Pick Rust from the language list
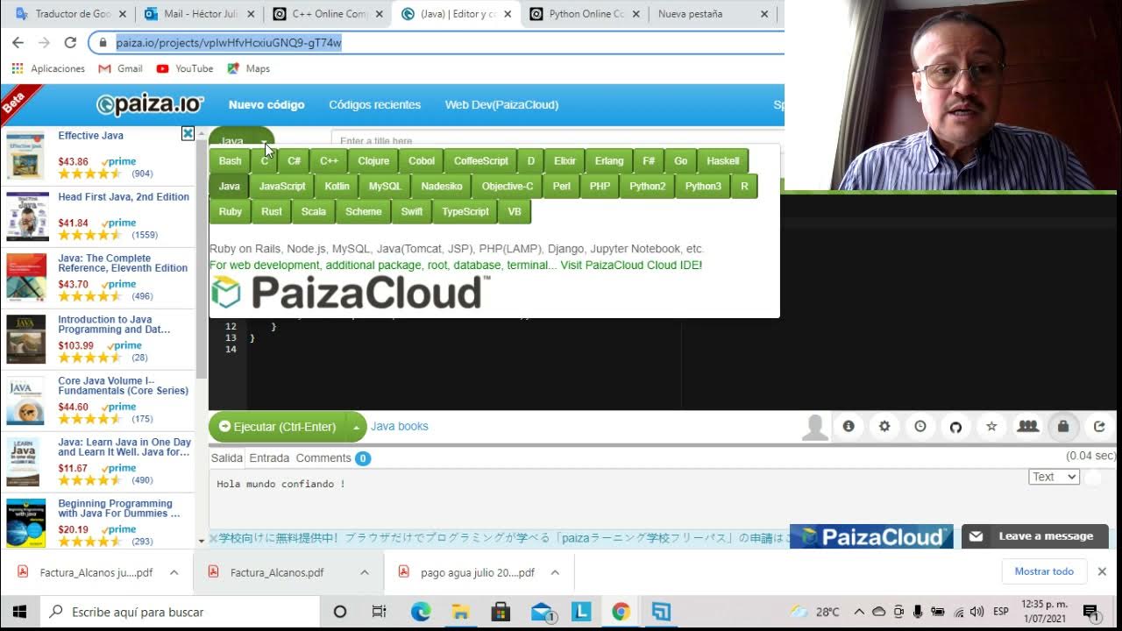Screen dimensions: 1122x631 point(272,211)
